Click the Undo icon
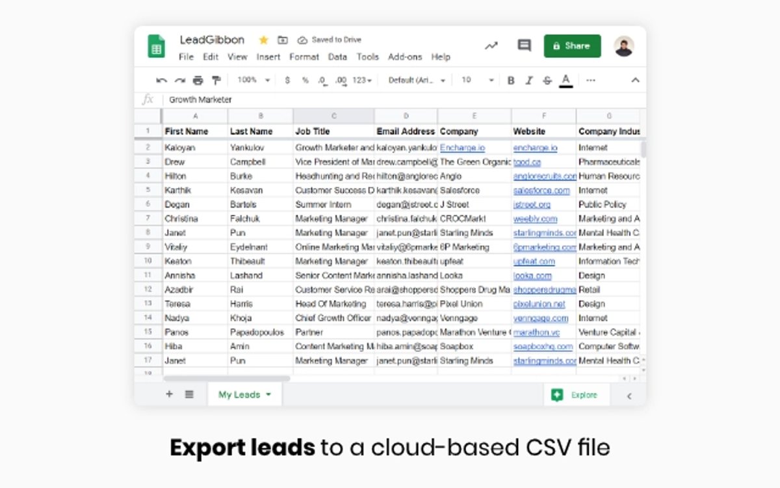 tap(162, 80)
